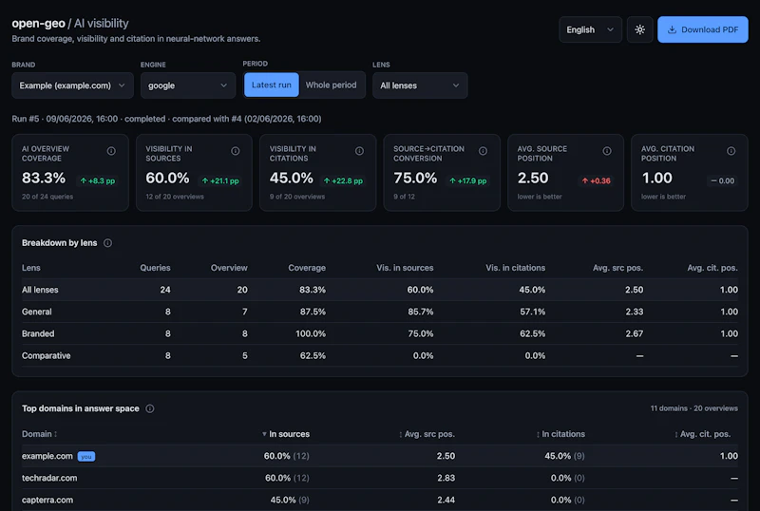Click the Run #5 status line
This screenshot has height=511, width=760.
167,119
